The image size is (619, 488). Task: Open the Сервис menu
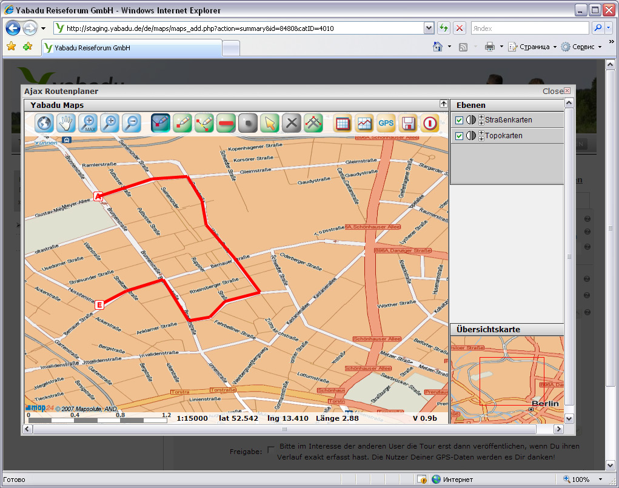(581, 47)
